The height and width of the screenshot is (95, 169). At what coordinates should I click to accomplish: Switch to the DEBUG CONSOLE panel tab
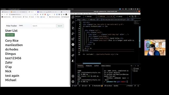point(106,66)
